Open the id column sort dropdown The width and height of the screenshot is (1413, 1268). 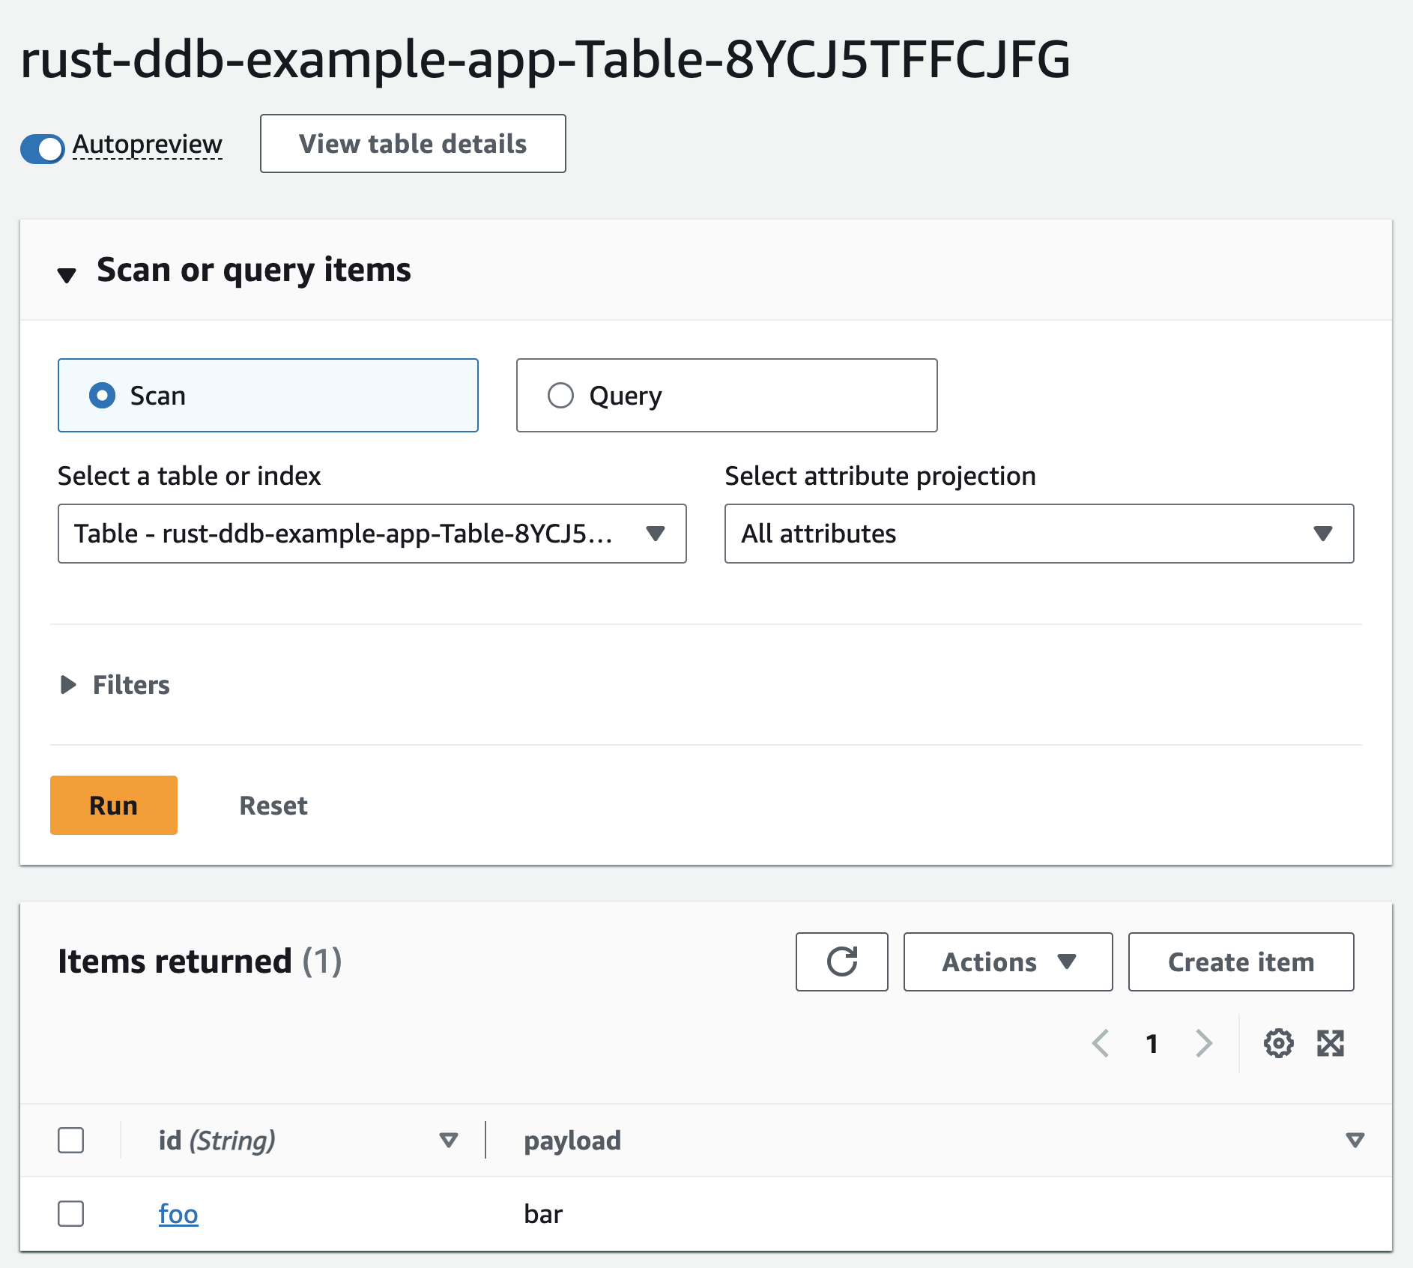(448, 1140)
